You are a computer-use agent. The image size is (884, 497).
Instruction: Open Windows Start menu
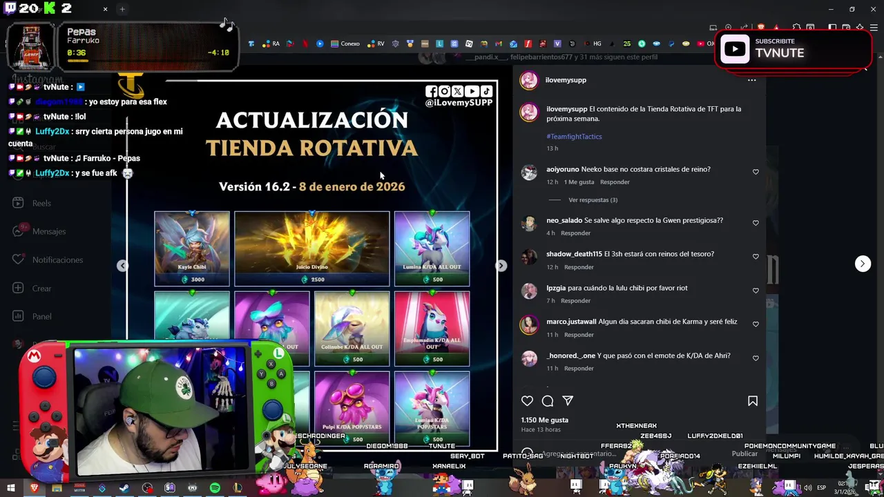(11, 488)
